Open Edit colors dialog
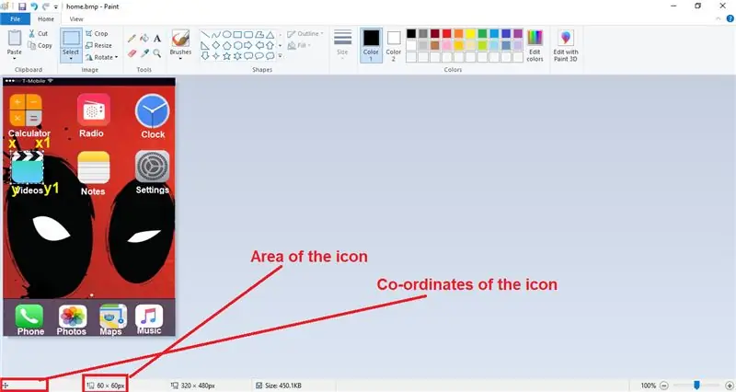Image resolution: width=736 pixels, height=392 pixels. [x=535, y=45]
